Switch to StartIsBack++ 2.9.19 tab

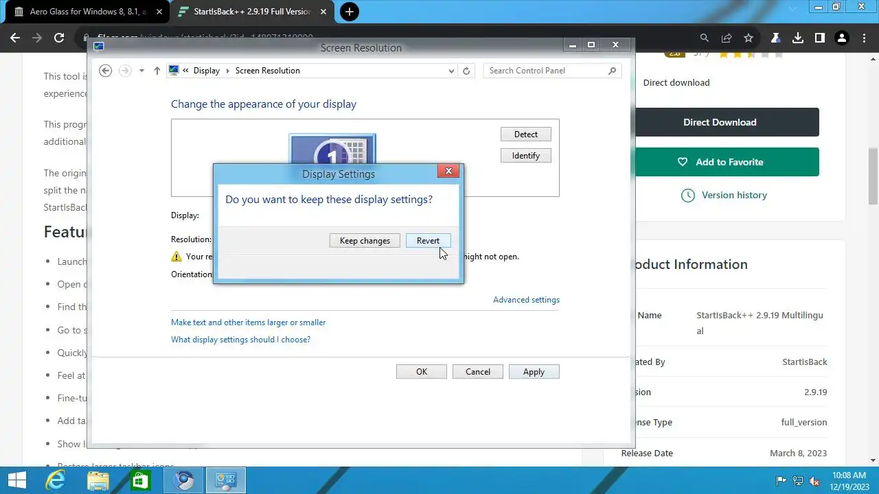coord(251,12)
